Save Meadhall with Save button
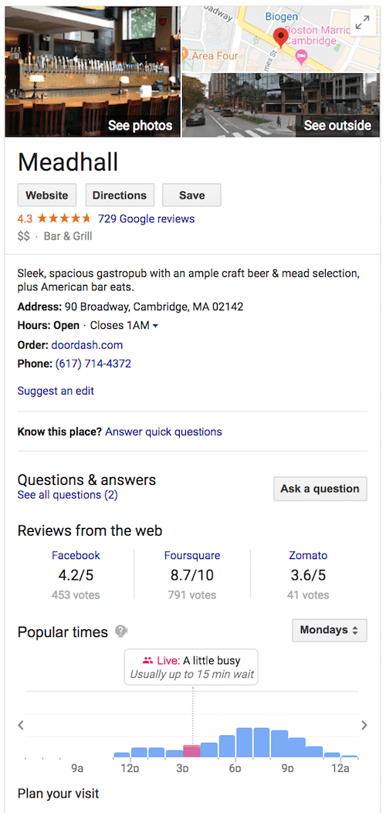The width and height of the screenshot is (386, 813). coord(191,195)
